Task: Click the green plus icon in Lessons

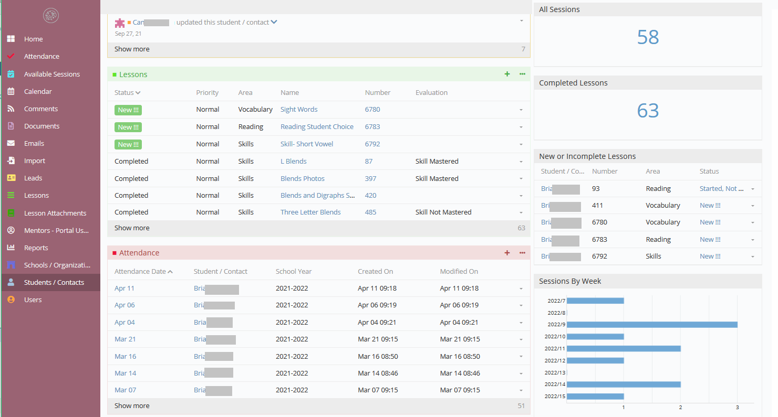Action: click(507, 74)
